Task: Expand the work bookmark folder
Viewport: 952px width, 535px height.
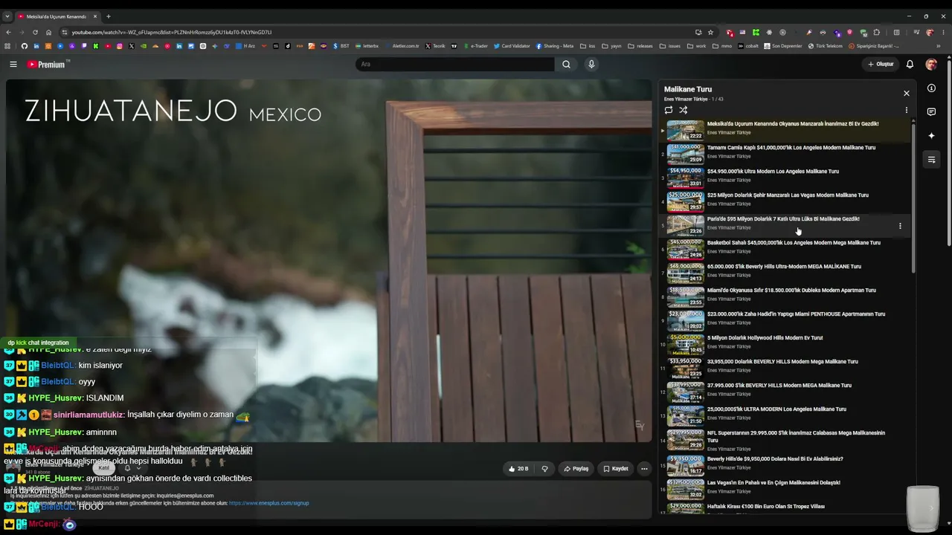Action: pyautogui.click(x=697, y=46)
